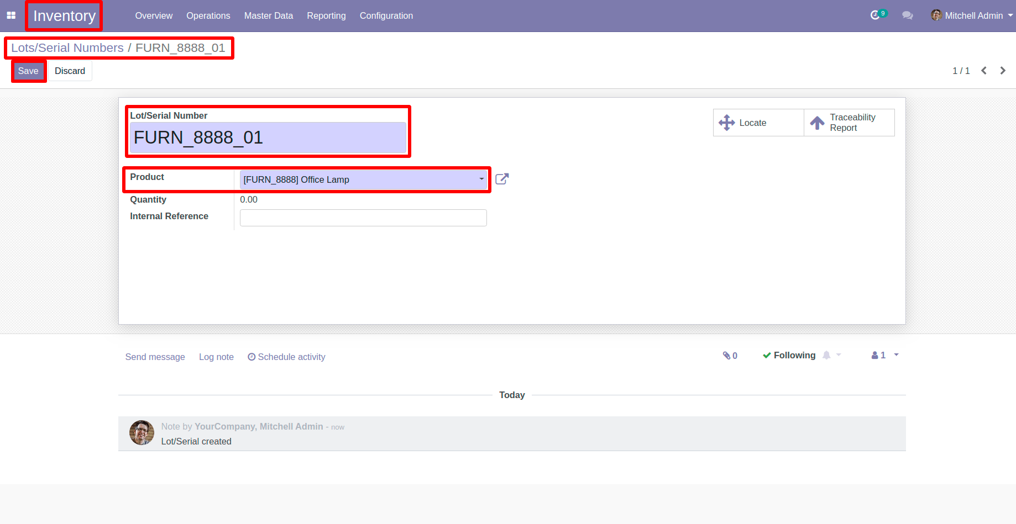Expand the Product dropdown arrow
The height and width of the screenshot is (524, 1016).
481,179
